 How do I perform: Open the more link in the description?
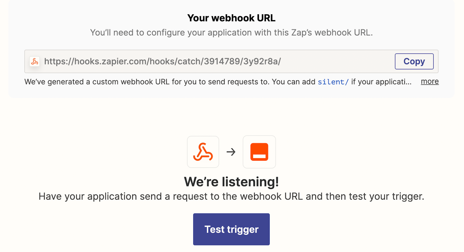point(429,82)
